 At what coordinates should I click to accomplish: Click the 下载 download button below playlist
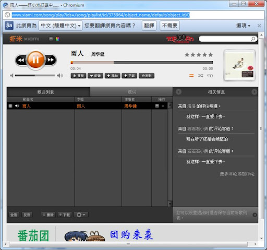64,215
